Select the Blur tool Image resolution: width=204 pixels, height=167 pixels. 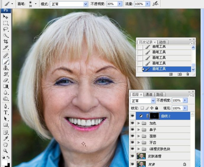click(x=5, y=93)
